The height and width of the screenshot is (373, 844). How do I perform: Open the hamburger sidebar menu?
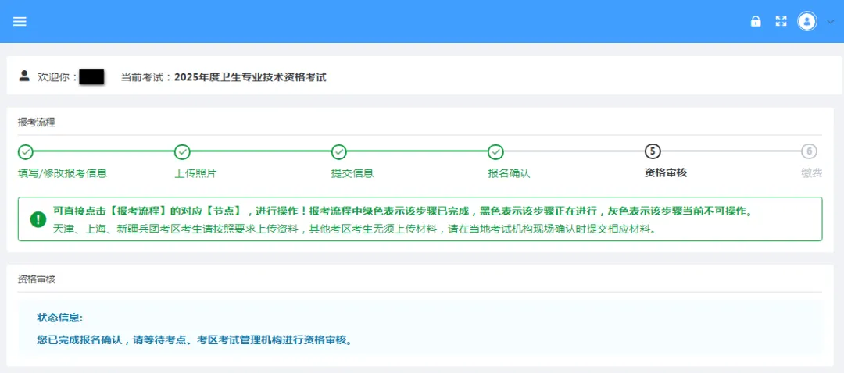tap(20, 21)
